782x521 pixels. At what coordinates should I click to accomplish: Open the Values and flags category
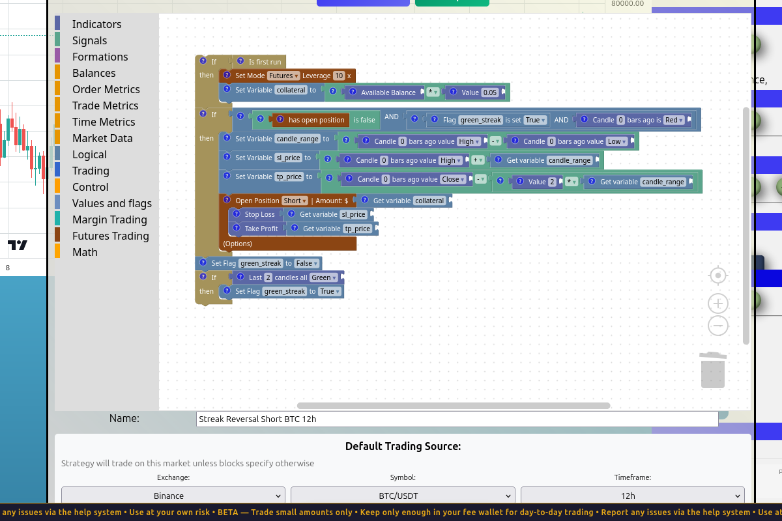coord(111,203)
